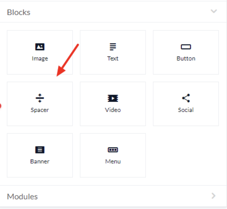This screenshot has width=227, height=209.
Task: Pick the Menu block icon
Action: [x=113, y=150]
